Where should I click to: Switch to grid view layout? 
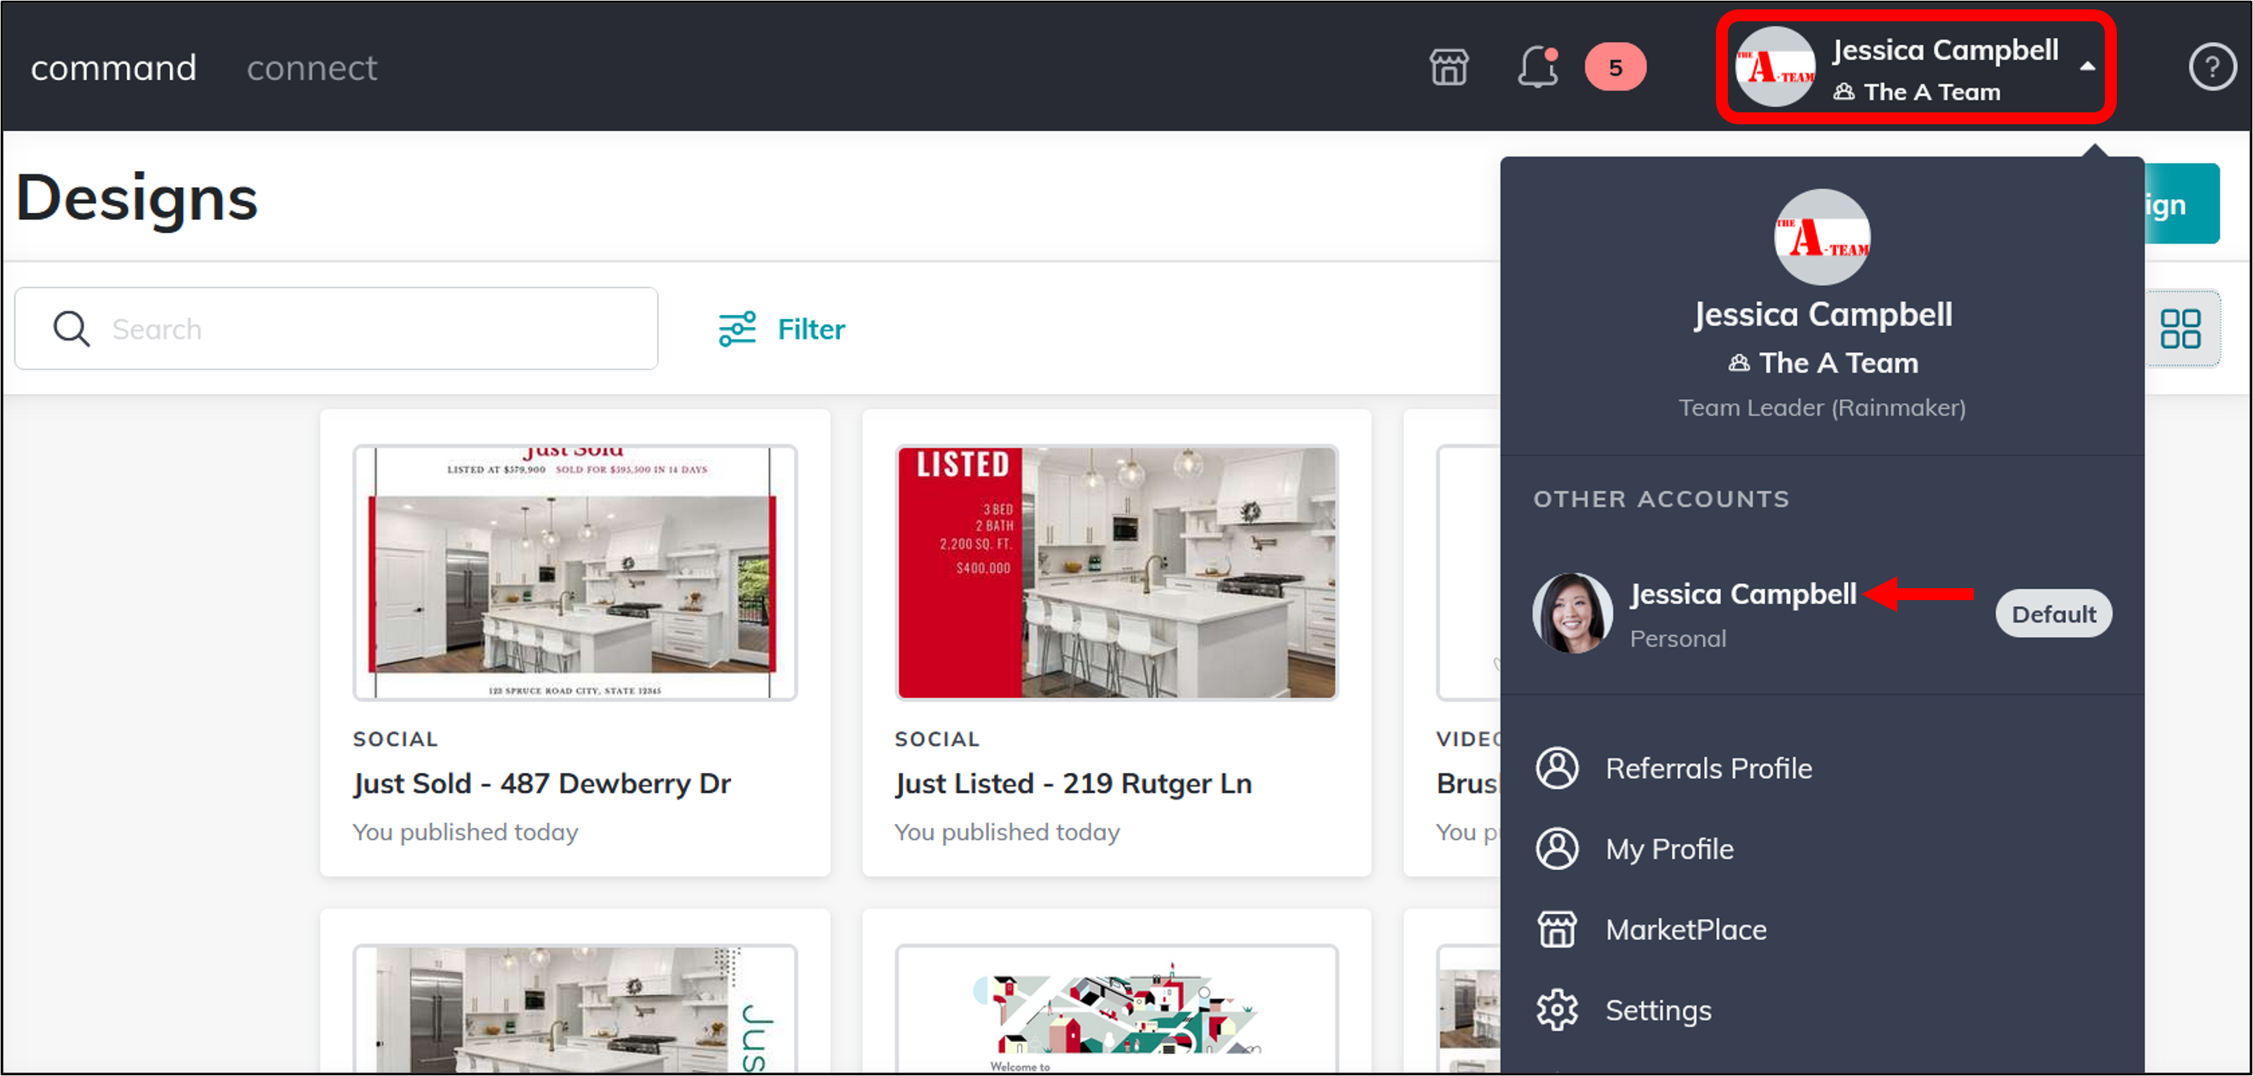2182,329
